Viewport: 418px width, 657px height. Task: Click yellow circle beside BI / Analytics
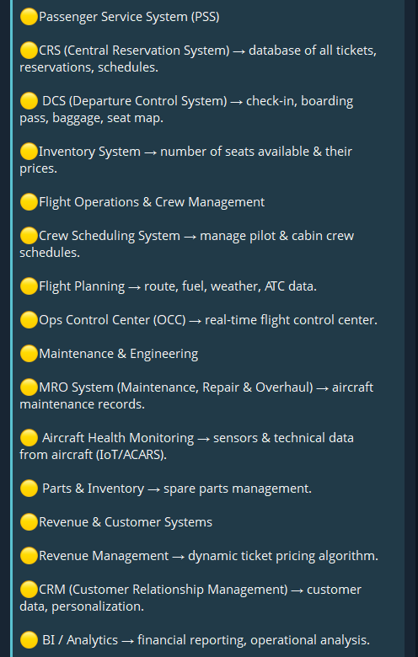(x=29, y=640)
